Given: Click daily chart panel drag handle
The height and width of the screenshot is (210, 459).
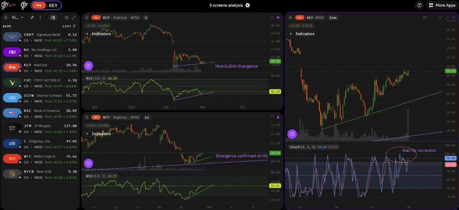Looking at the screenshot, I should [87, 17].
